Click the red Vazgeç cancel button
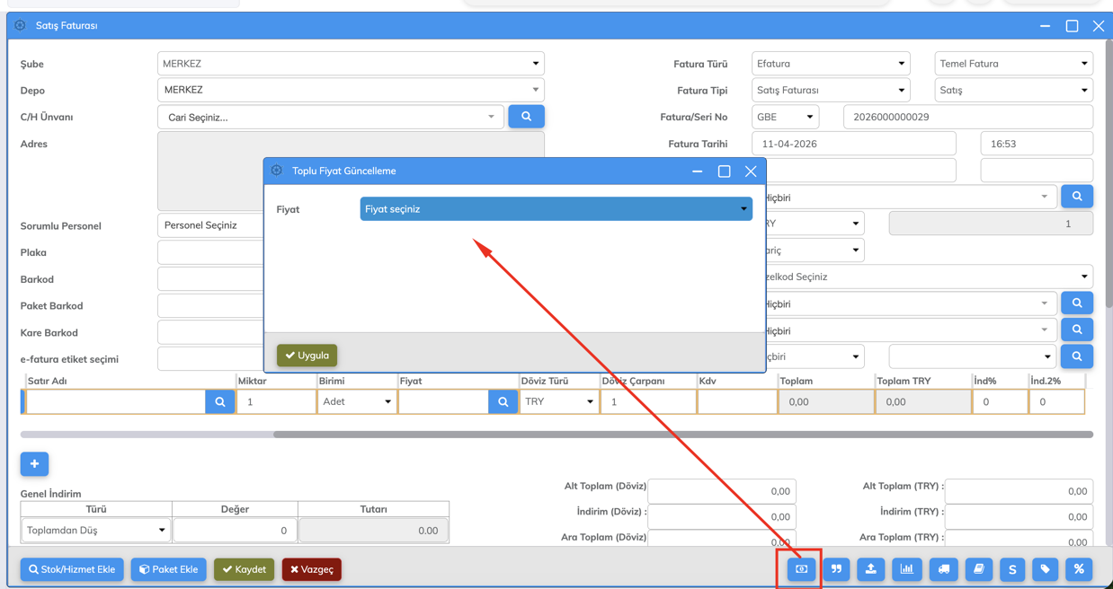This screenshot has height=589, width=1113. pyautogui.click(x=312, y=569)
